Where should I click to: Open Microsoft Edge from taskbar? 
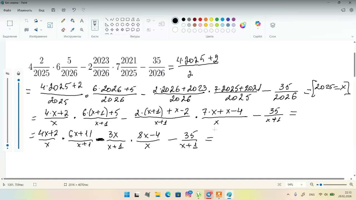click(x=168, y=194)
